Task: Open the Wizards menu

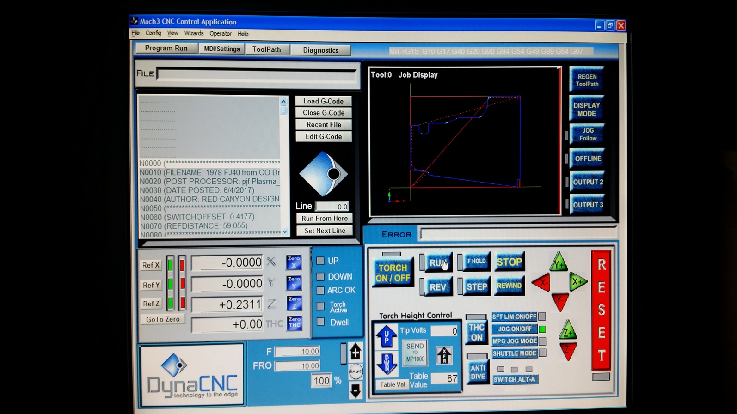Action: 194,33
